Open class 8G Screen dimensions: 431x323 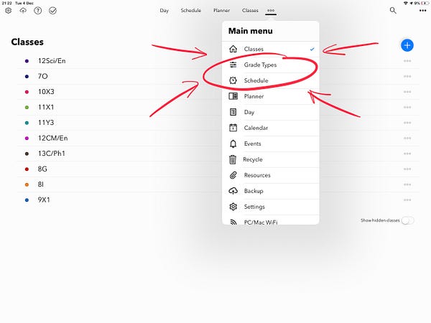coord(42,169)
